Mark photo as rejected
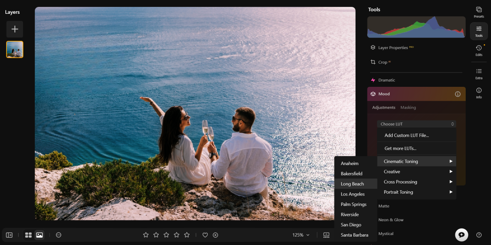Image resolution: width=491 pixels, height=245 pixels. pos(216,235)
